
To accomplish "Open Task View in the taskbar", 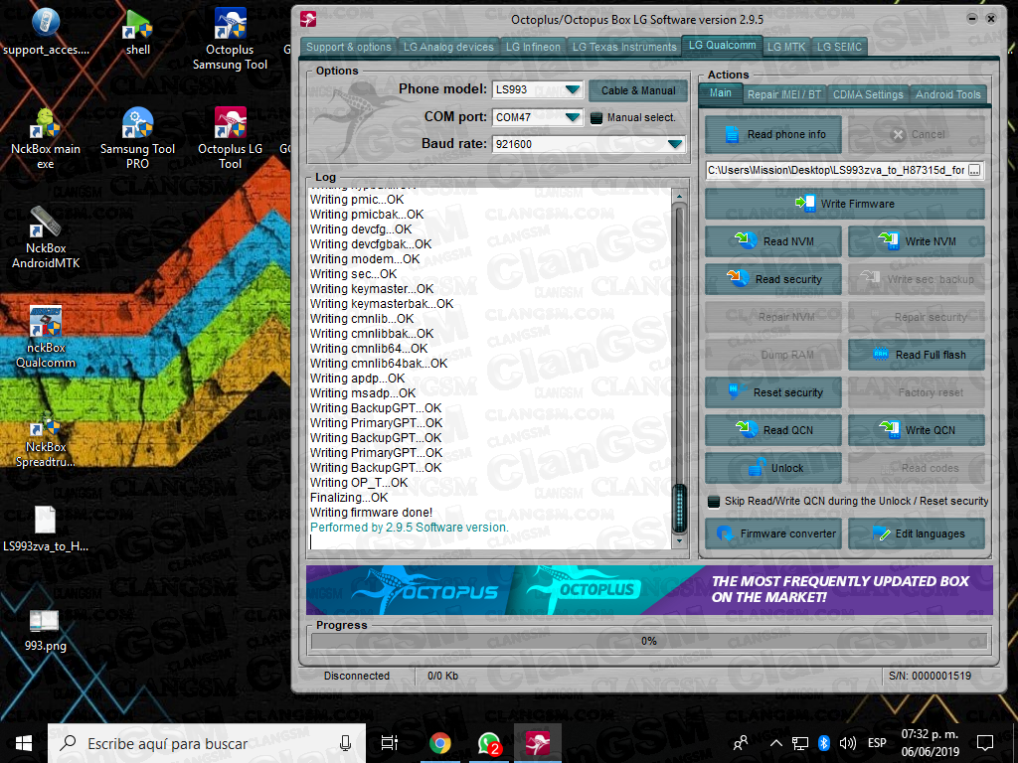I will click(x=390, y=743).
